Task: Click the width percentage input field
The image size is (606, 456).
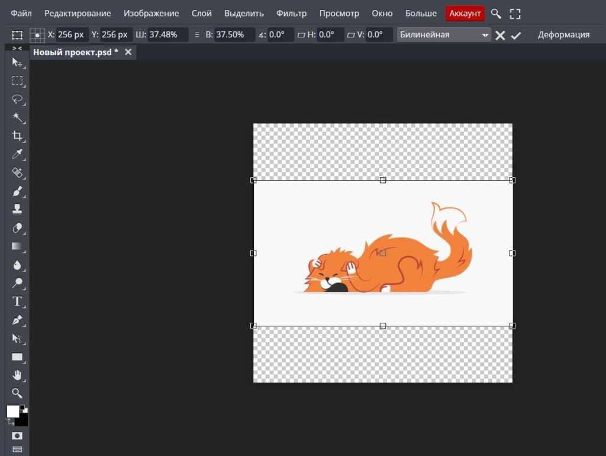Action: tap(167, 35)
